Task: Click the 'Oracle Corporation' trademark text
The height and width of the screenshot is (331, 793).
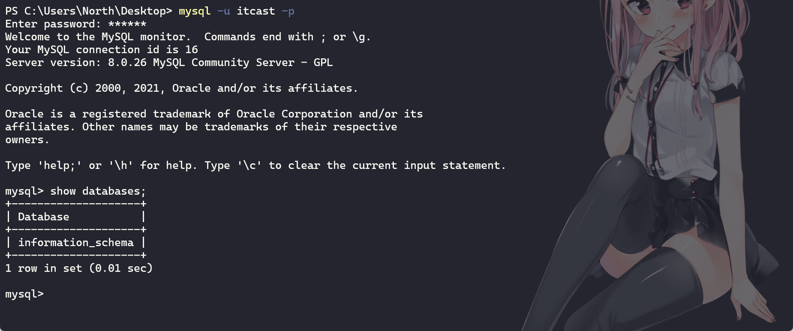Action: [x=294, y=114]
